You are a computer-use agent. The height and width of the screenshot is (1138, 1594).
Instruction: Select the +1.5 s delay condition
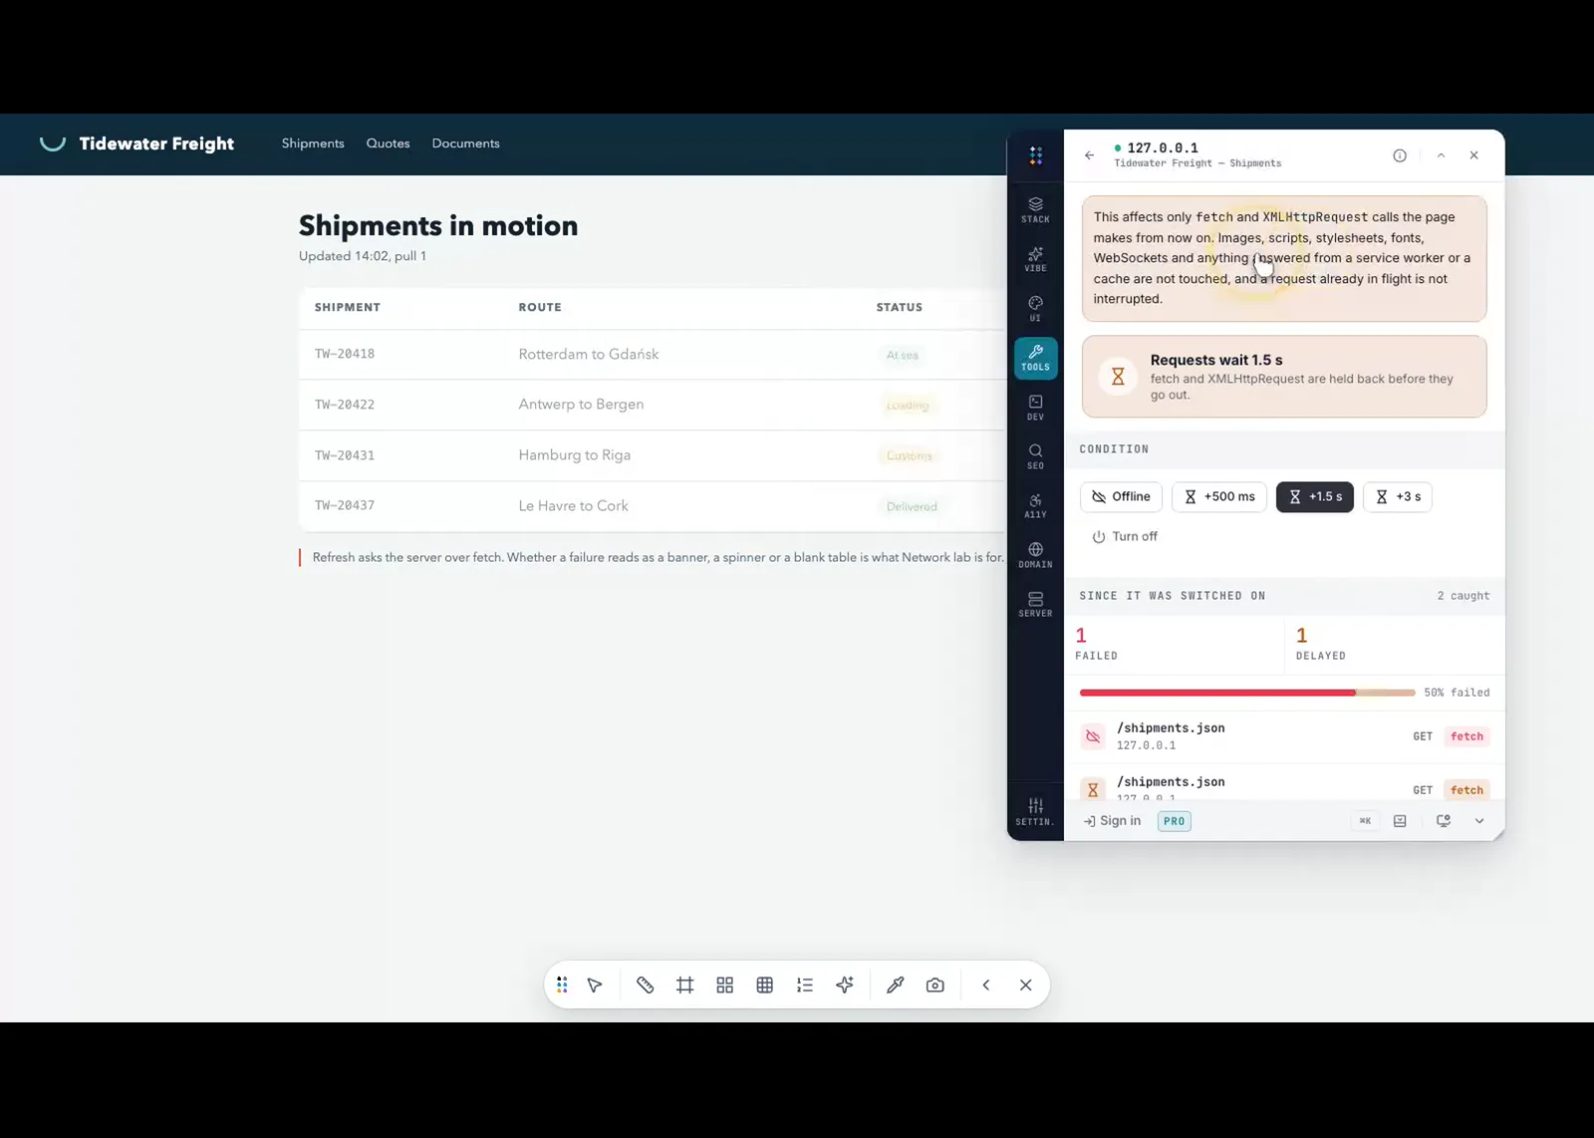[x=1315, y=496]
